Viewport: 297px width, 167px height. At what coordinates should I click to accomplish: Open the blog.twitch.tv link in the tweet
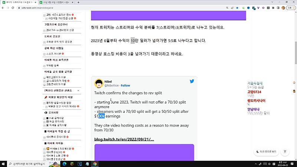click(x=124, y=139)
